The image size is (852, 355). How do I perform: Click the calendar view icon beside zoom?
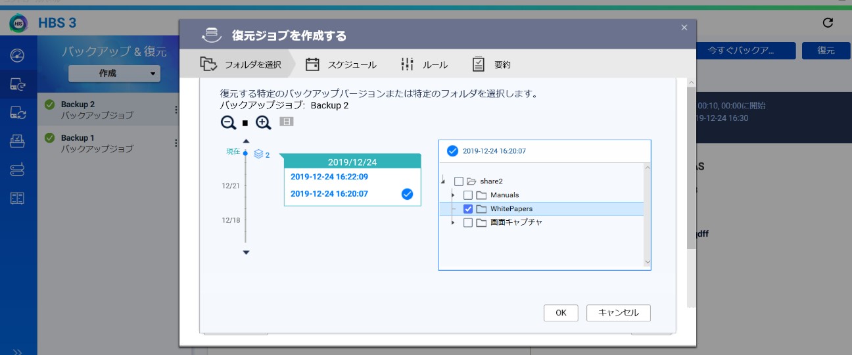tap(286, 122)
